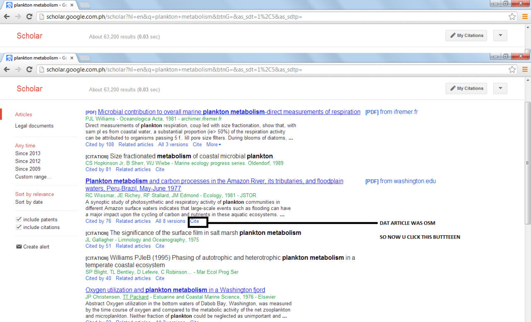This screenshot has height=322, width=531.
Task: Click Cited by 76 link
Action: pyautogui.click(x=98, y=221)
